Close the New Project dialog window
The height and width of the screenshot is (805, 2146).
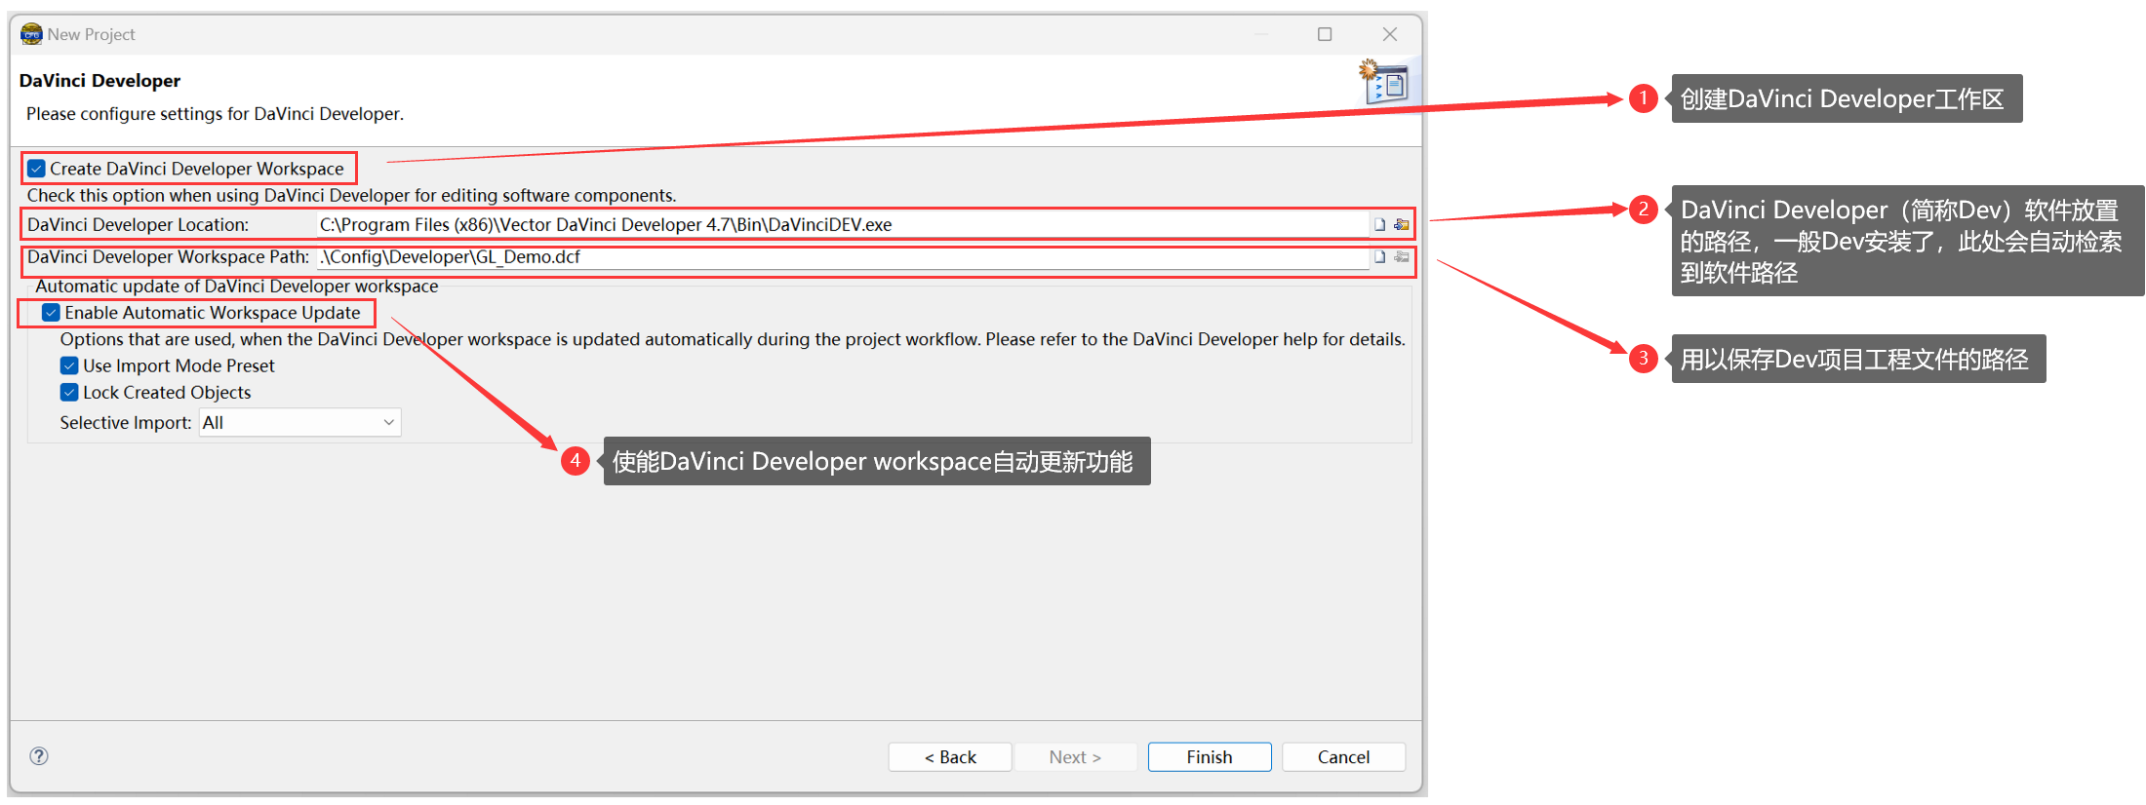click(x=1390, y=34)
